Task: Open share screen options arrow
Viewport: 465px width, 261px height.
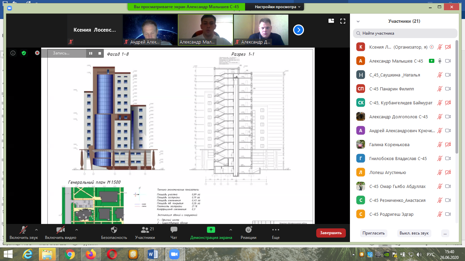Action: (230, 229)
